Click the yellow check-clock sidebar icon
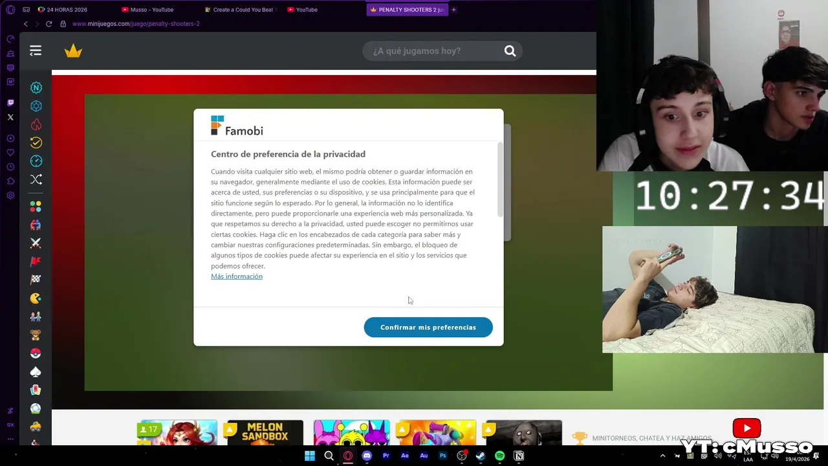Screen dimensions: 828x466 coord(36,142)
